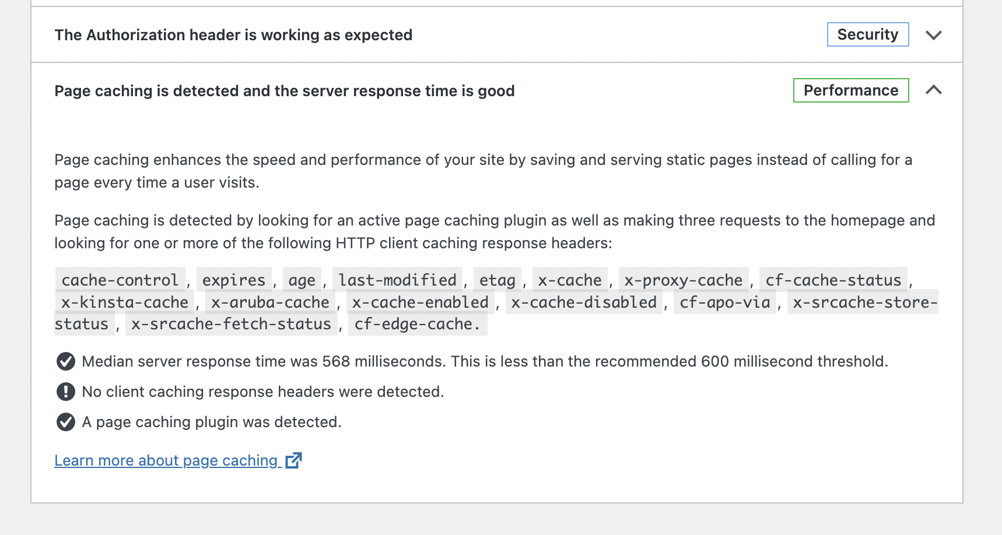Click the Authorization header is working heading
The image size is (1002, 535).
click(x=233, y=35)
